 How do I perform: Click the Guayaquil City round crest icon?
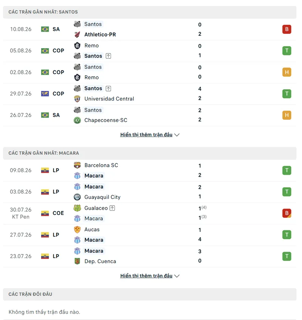click(x=77, y=197)
